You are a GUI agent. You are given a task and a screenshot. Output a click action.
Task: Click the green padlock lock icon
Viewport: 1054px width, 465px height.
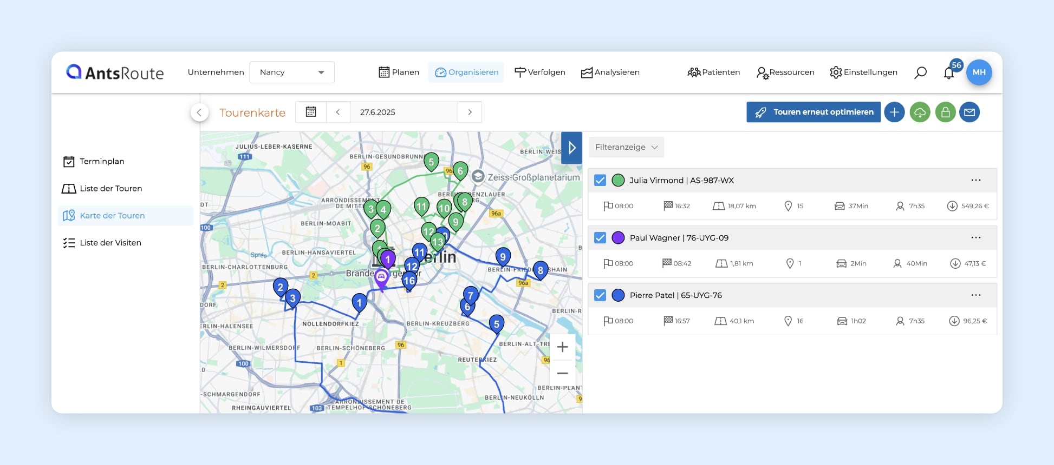pyautogui.click(x=945, y=112)
